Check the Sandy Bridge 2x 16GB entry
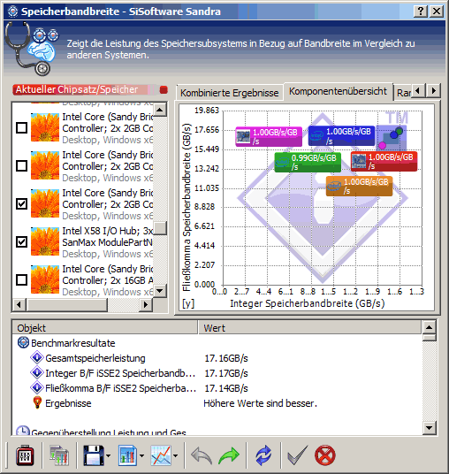The image size is (449, 474). point(21,280)
